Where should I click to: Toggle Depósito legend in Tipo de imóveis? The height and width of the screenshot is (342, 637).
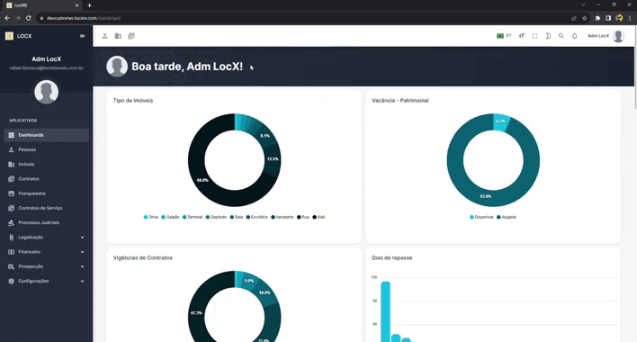(x=216, y=217)
